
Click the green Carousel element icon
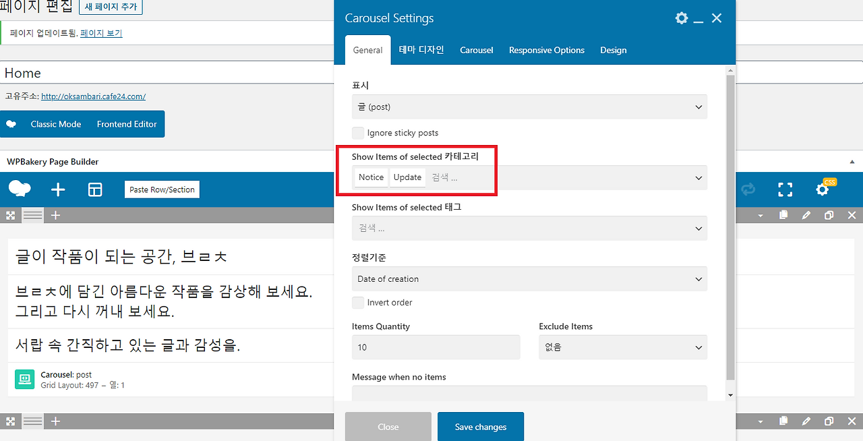click(24, 379)
